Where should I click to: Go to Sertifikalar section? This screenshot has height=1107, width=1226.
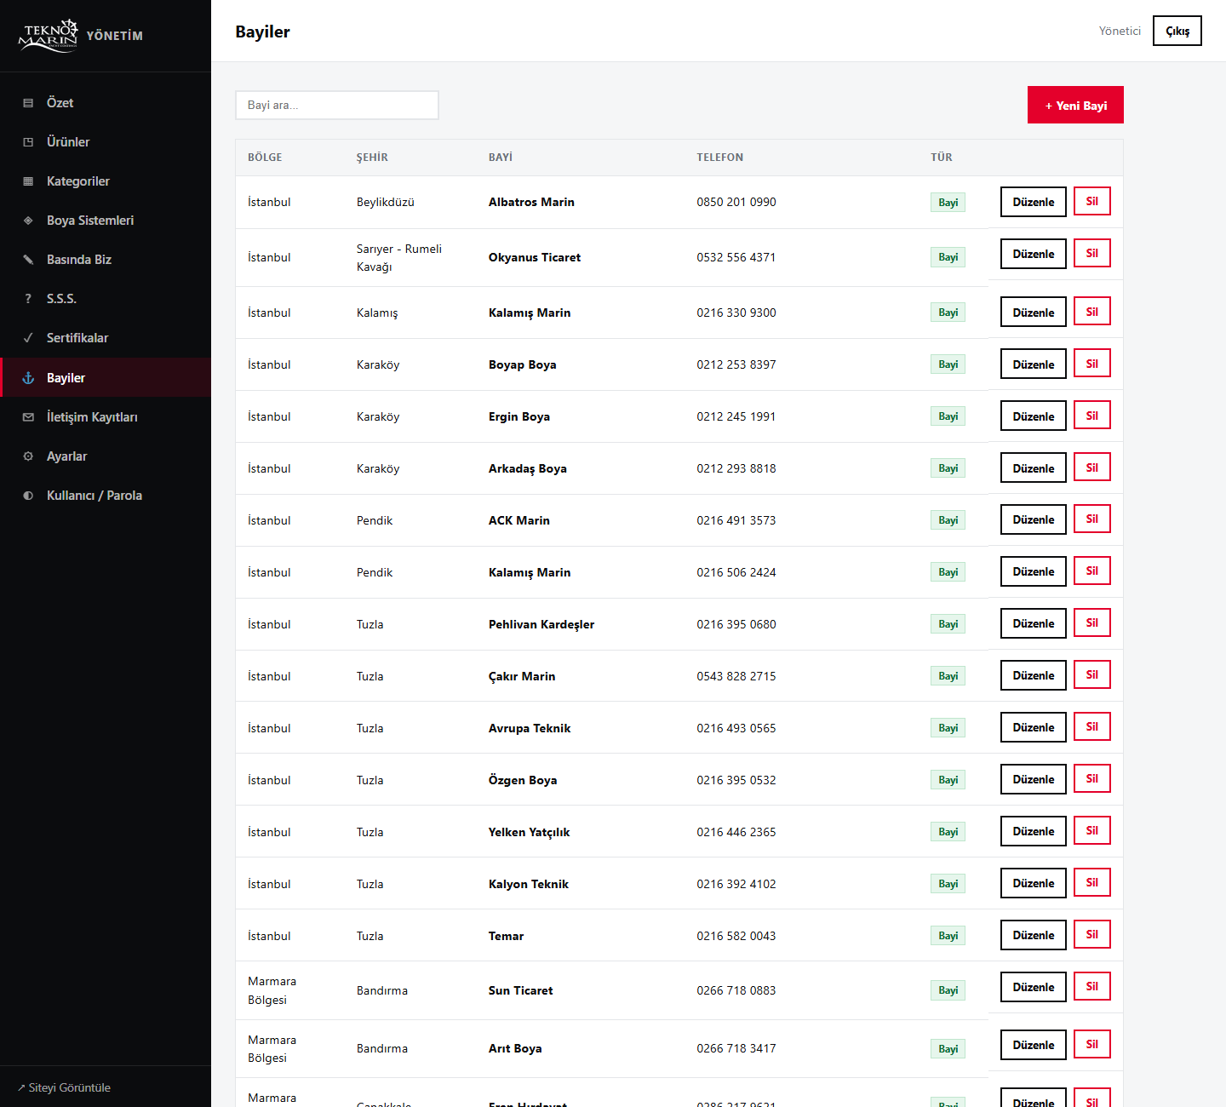click(106, 338)
